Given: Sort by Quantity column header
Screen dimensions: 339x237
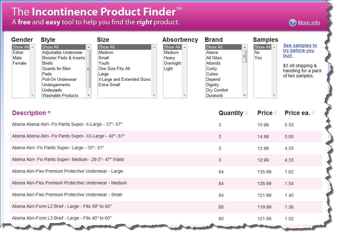Looking at the screenshot, I should point(233,113).
